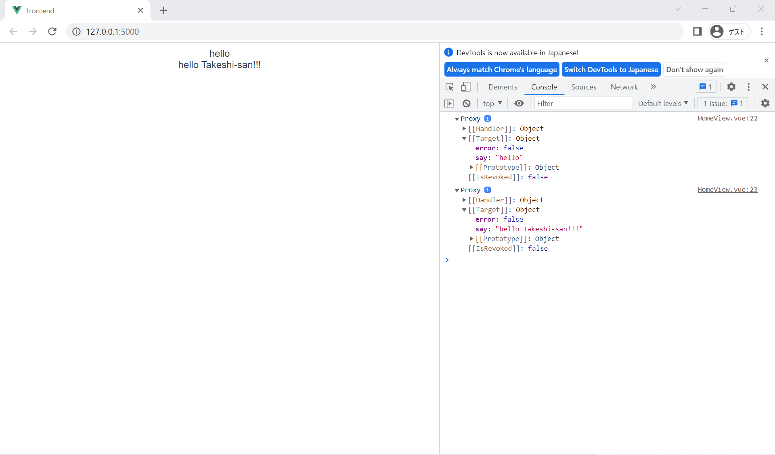
Task: Collapse [[Target]] Object in second Proxy
Action: click(464, 210)
